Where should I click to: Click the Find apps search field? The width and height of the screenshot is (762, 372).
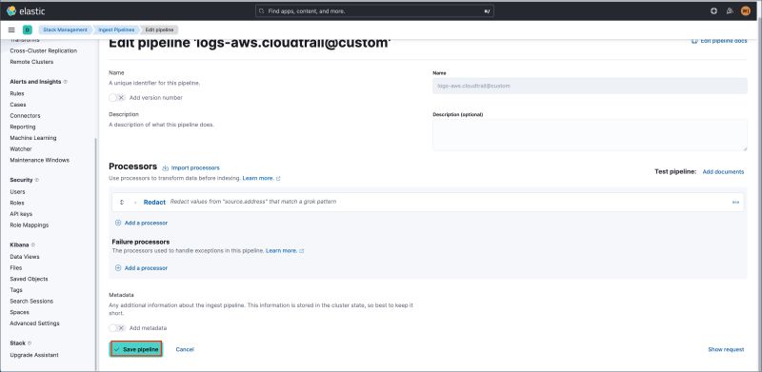[374, 10]
